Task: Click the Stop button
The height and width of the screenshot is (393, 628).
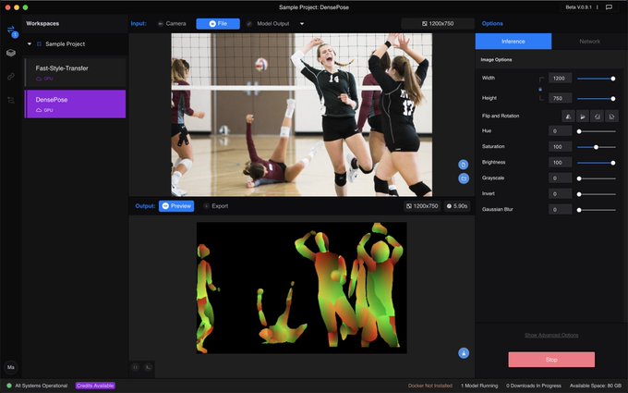Action: coord(551,360)
